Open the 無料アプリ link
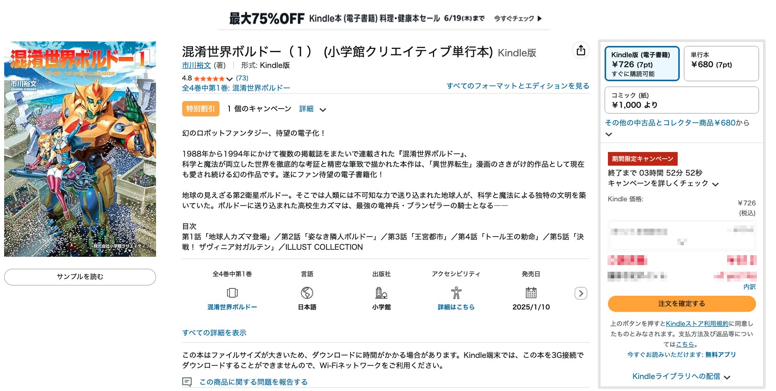 click(x=720, y=355)
